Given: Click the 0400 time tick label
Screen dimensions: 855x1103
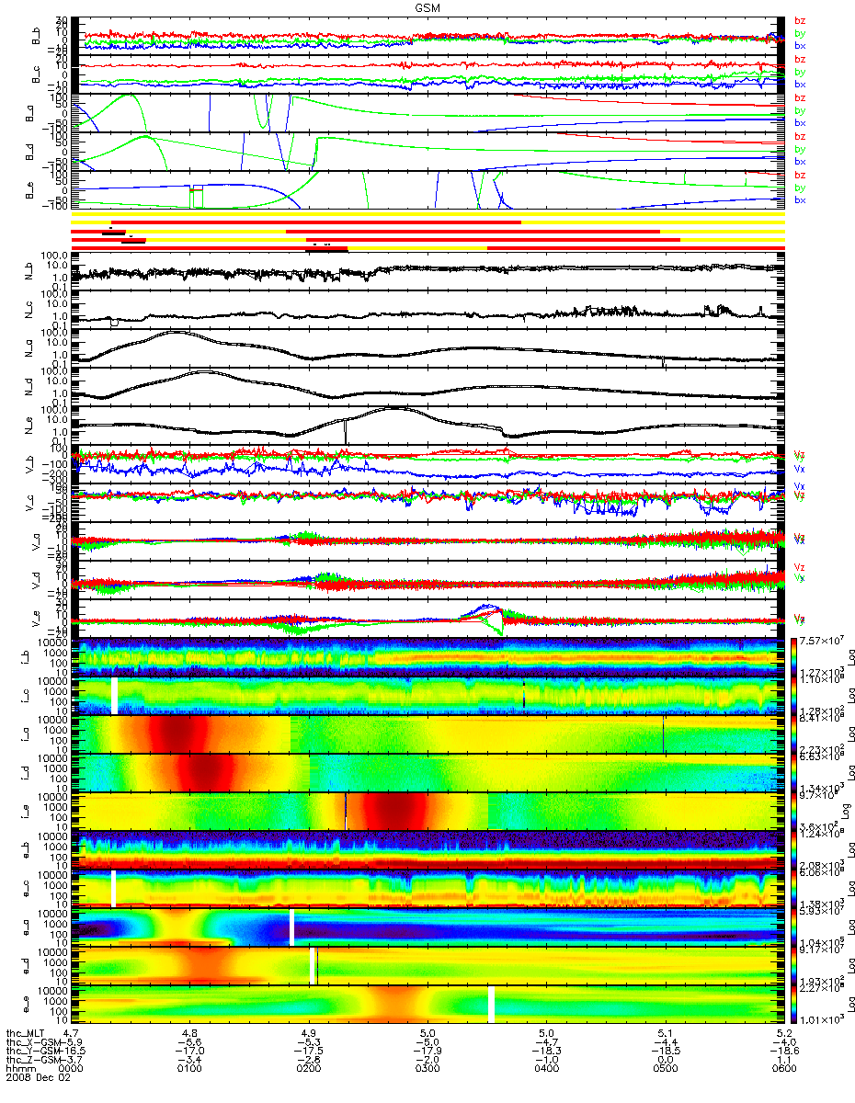Looking at the screenshot, I should (546, 1069).
